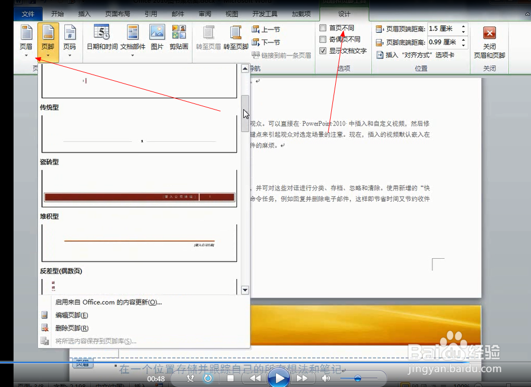Toggle shuffle in video player
This screenshot has height=387, width=531.
(x=190, y=378)
